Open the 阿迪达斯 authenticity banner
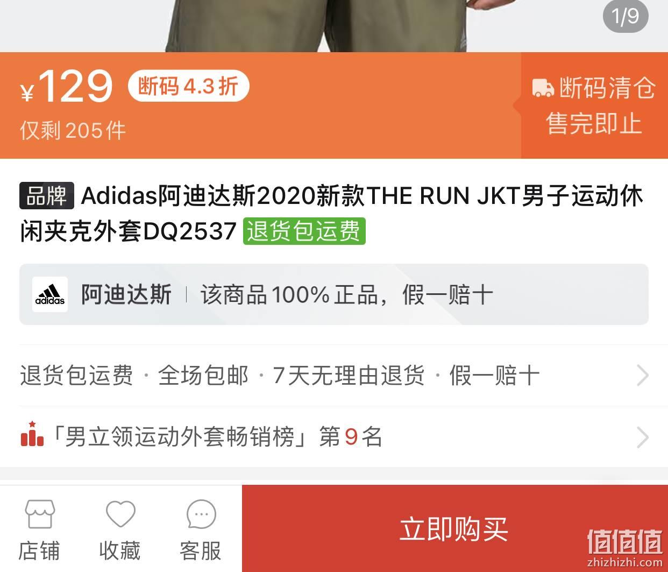Image resolution: width=668 pixels, height=572 pixels. pyautogui.click(x=334, y=294)
